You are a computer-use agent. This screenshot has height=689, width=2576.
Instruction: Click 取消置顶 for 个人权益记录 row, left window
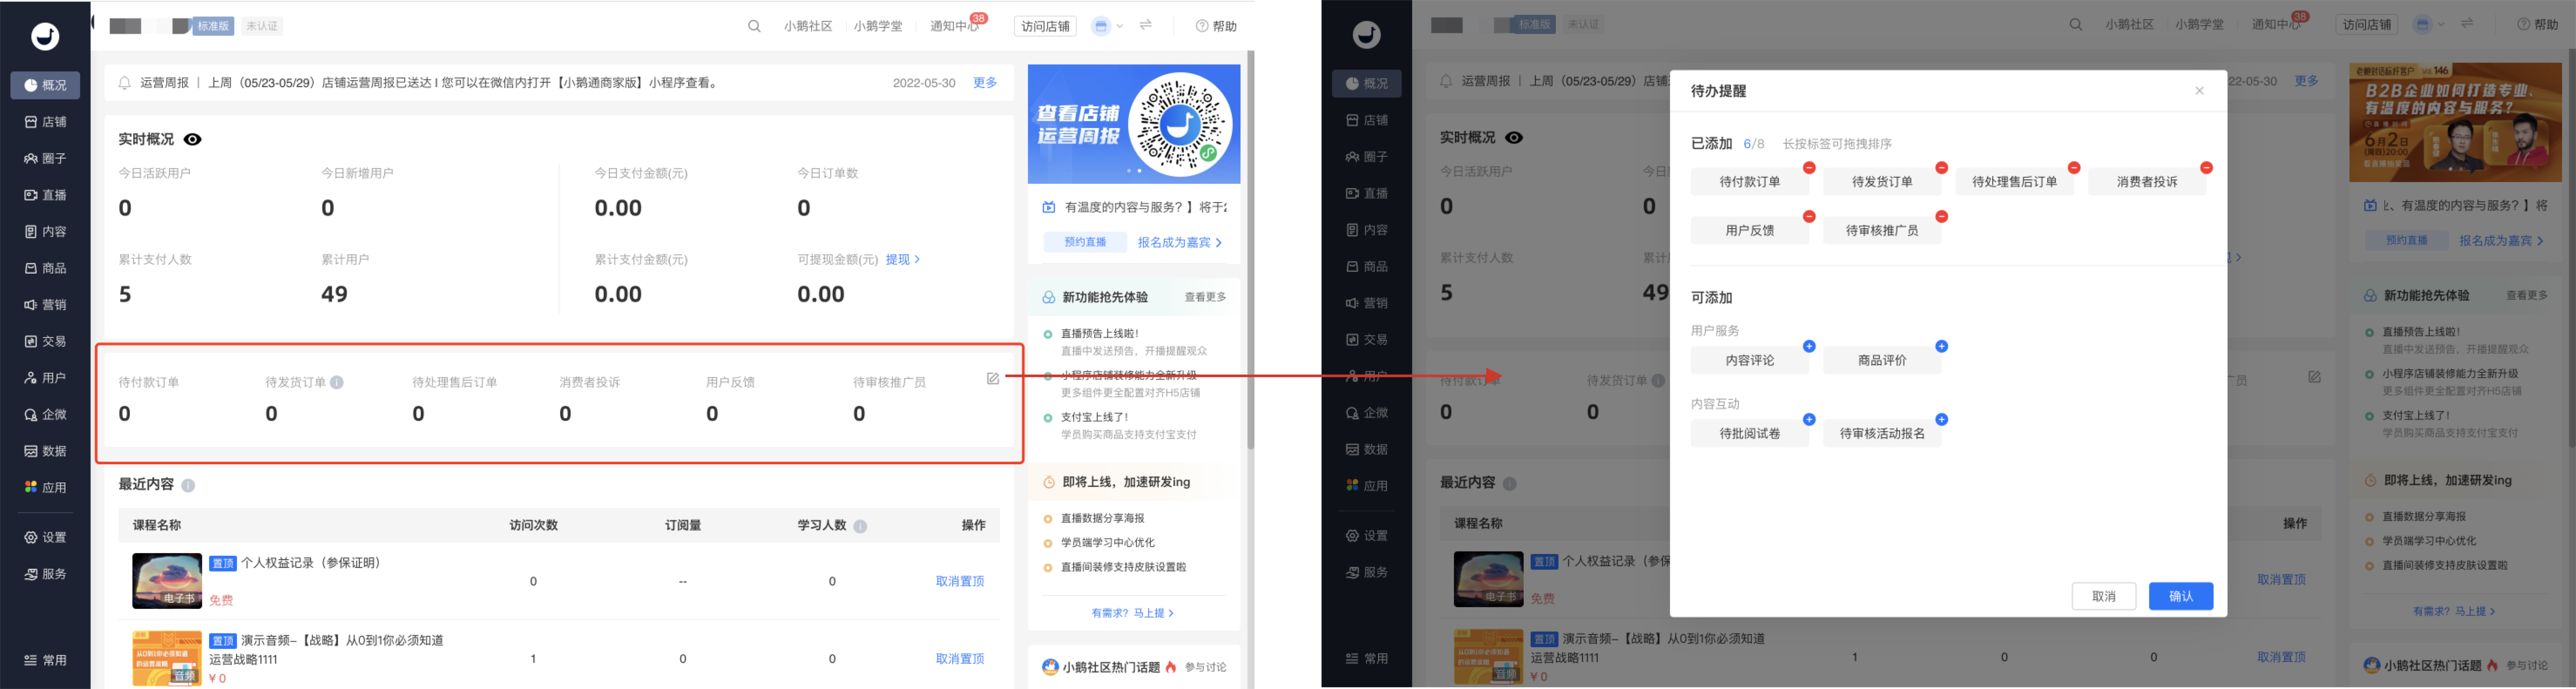[960, 581]
